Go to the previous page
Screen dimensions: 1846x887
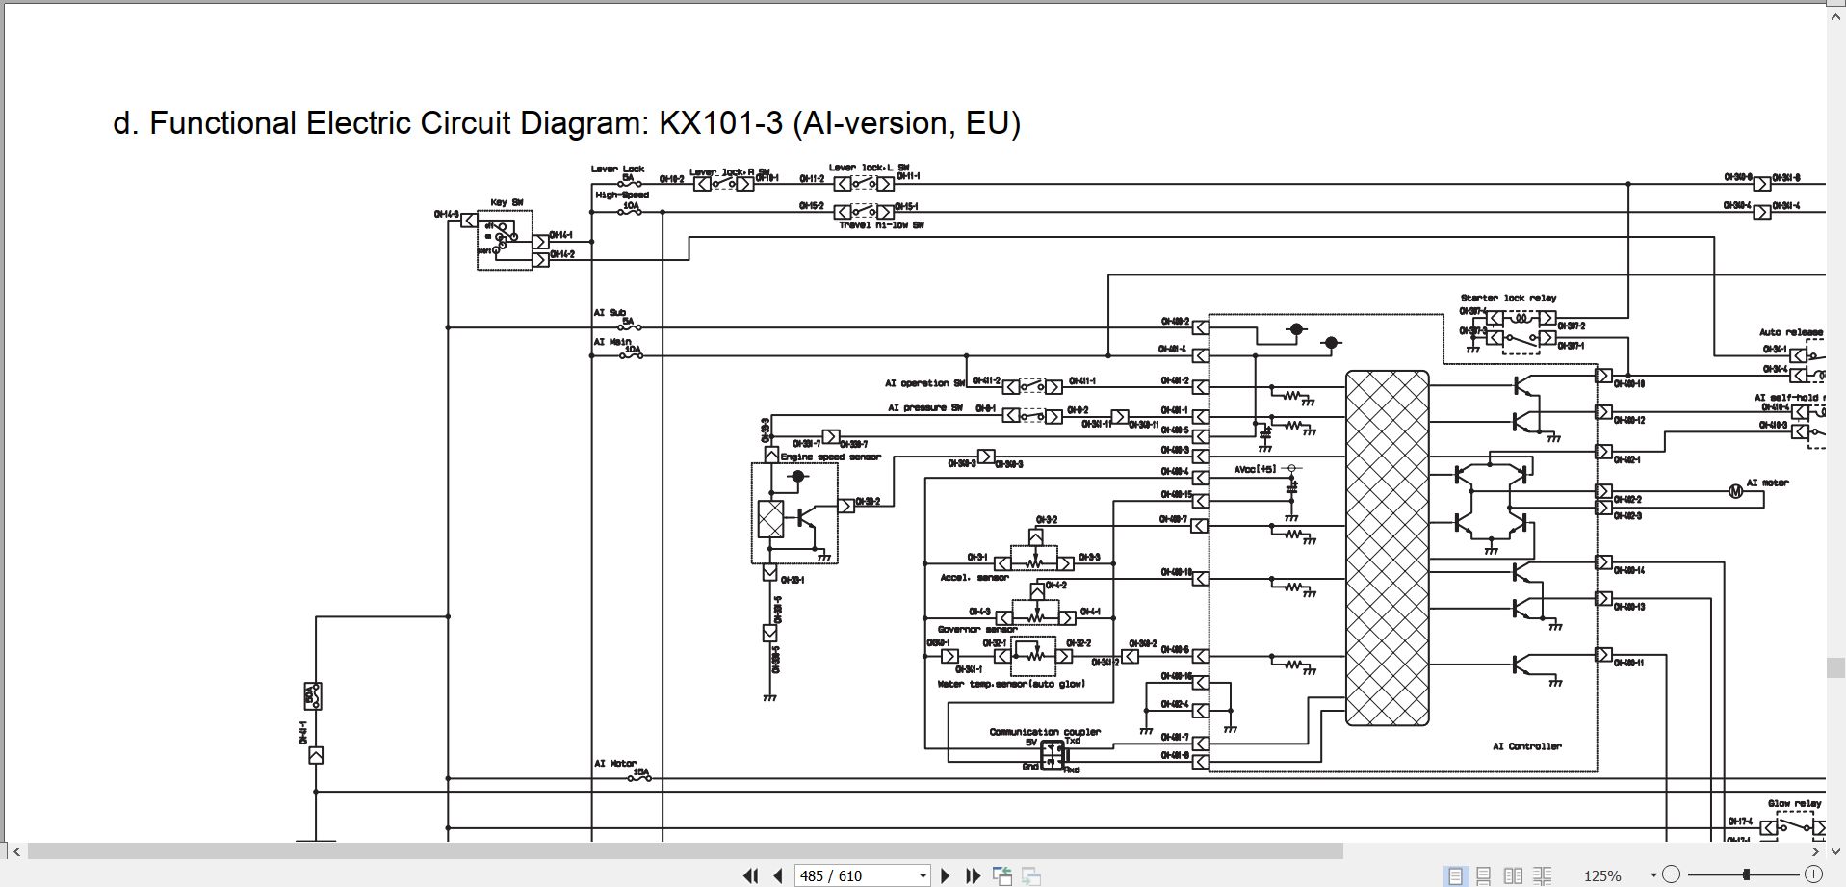pos(778,875)
